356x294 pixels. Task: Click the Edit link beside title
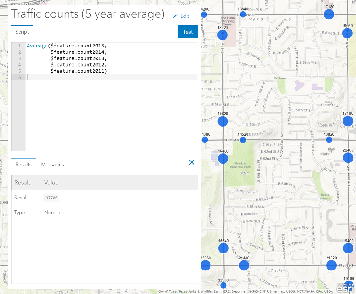[184, 16]
